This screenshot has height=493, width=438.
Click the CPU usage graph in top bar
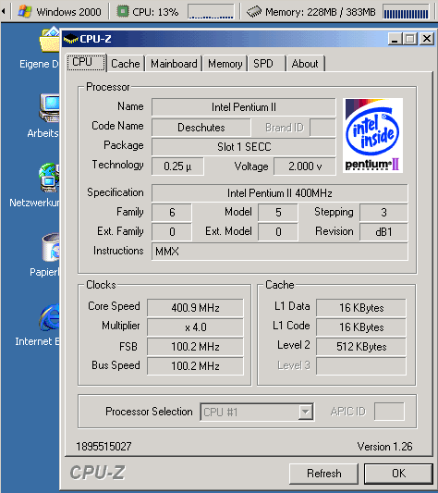[x=211, y=12]
